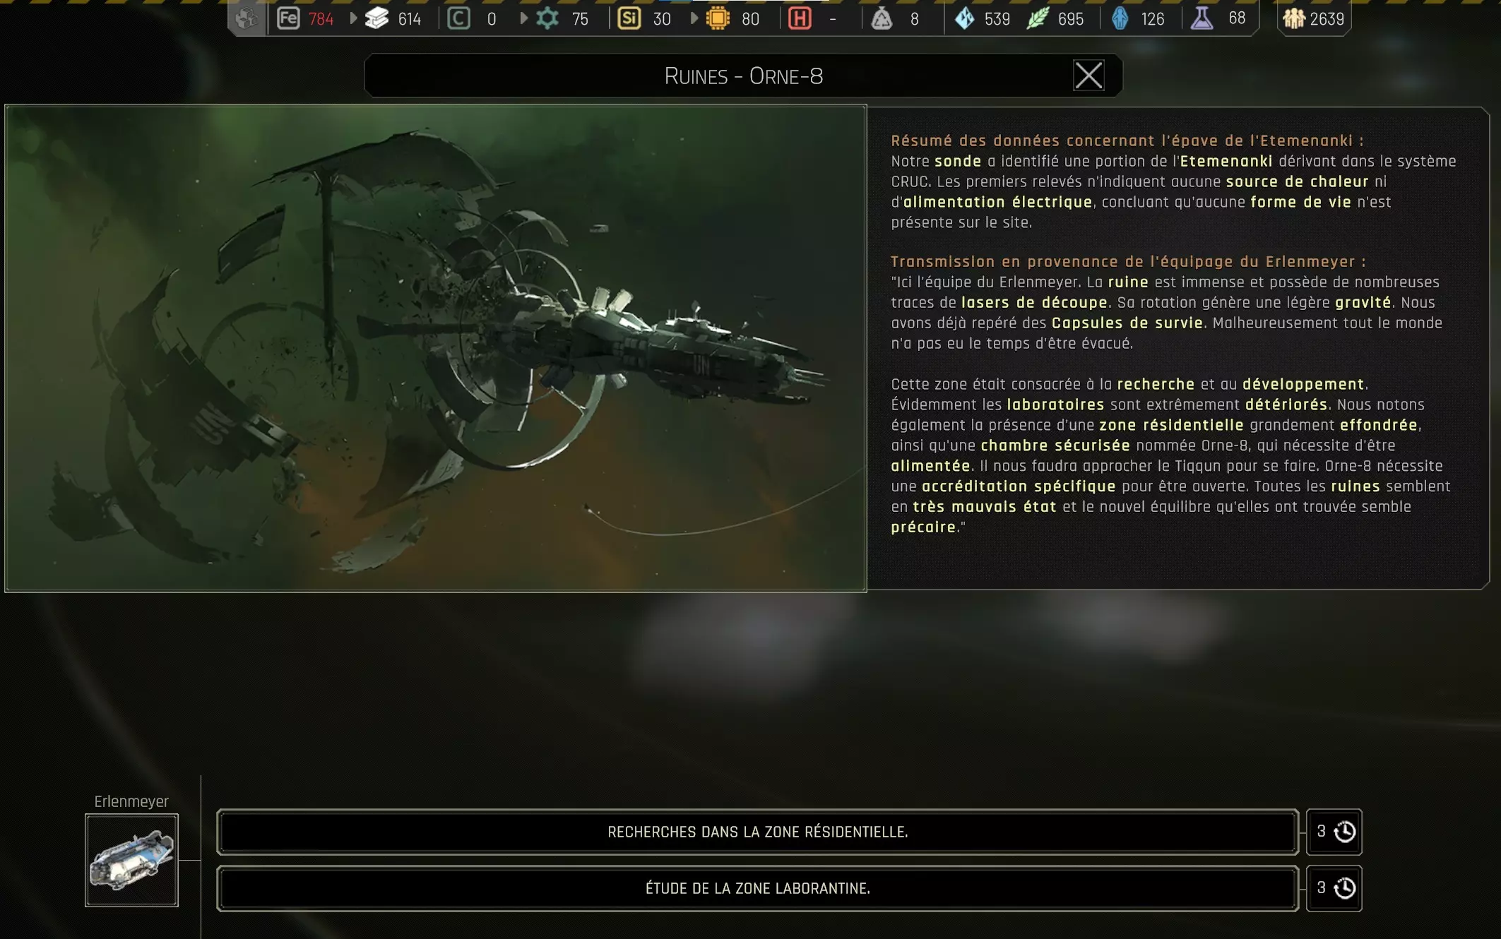Click the electronics chip resource icon
This screenshot has height=939, width=1501.
718,18
